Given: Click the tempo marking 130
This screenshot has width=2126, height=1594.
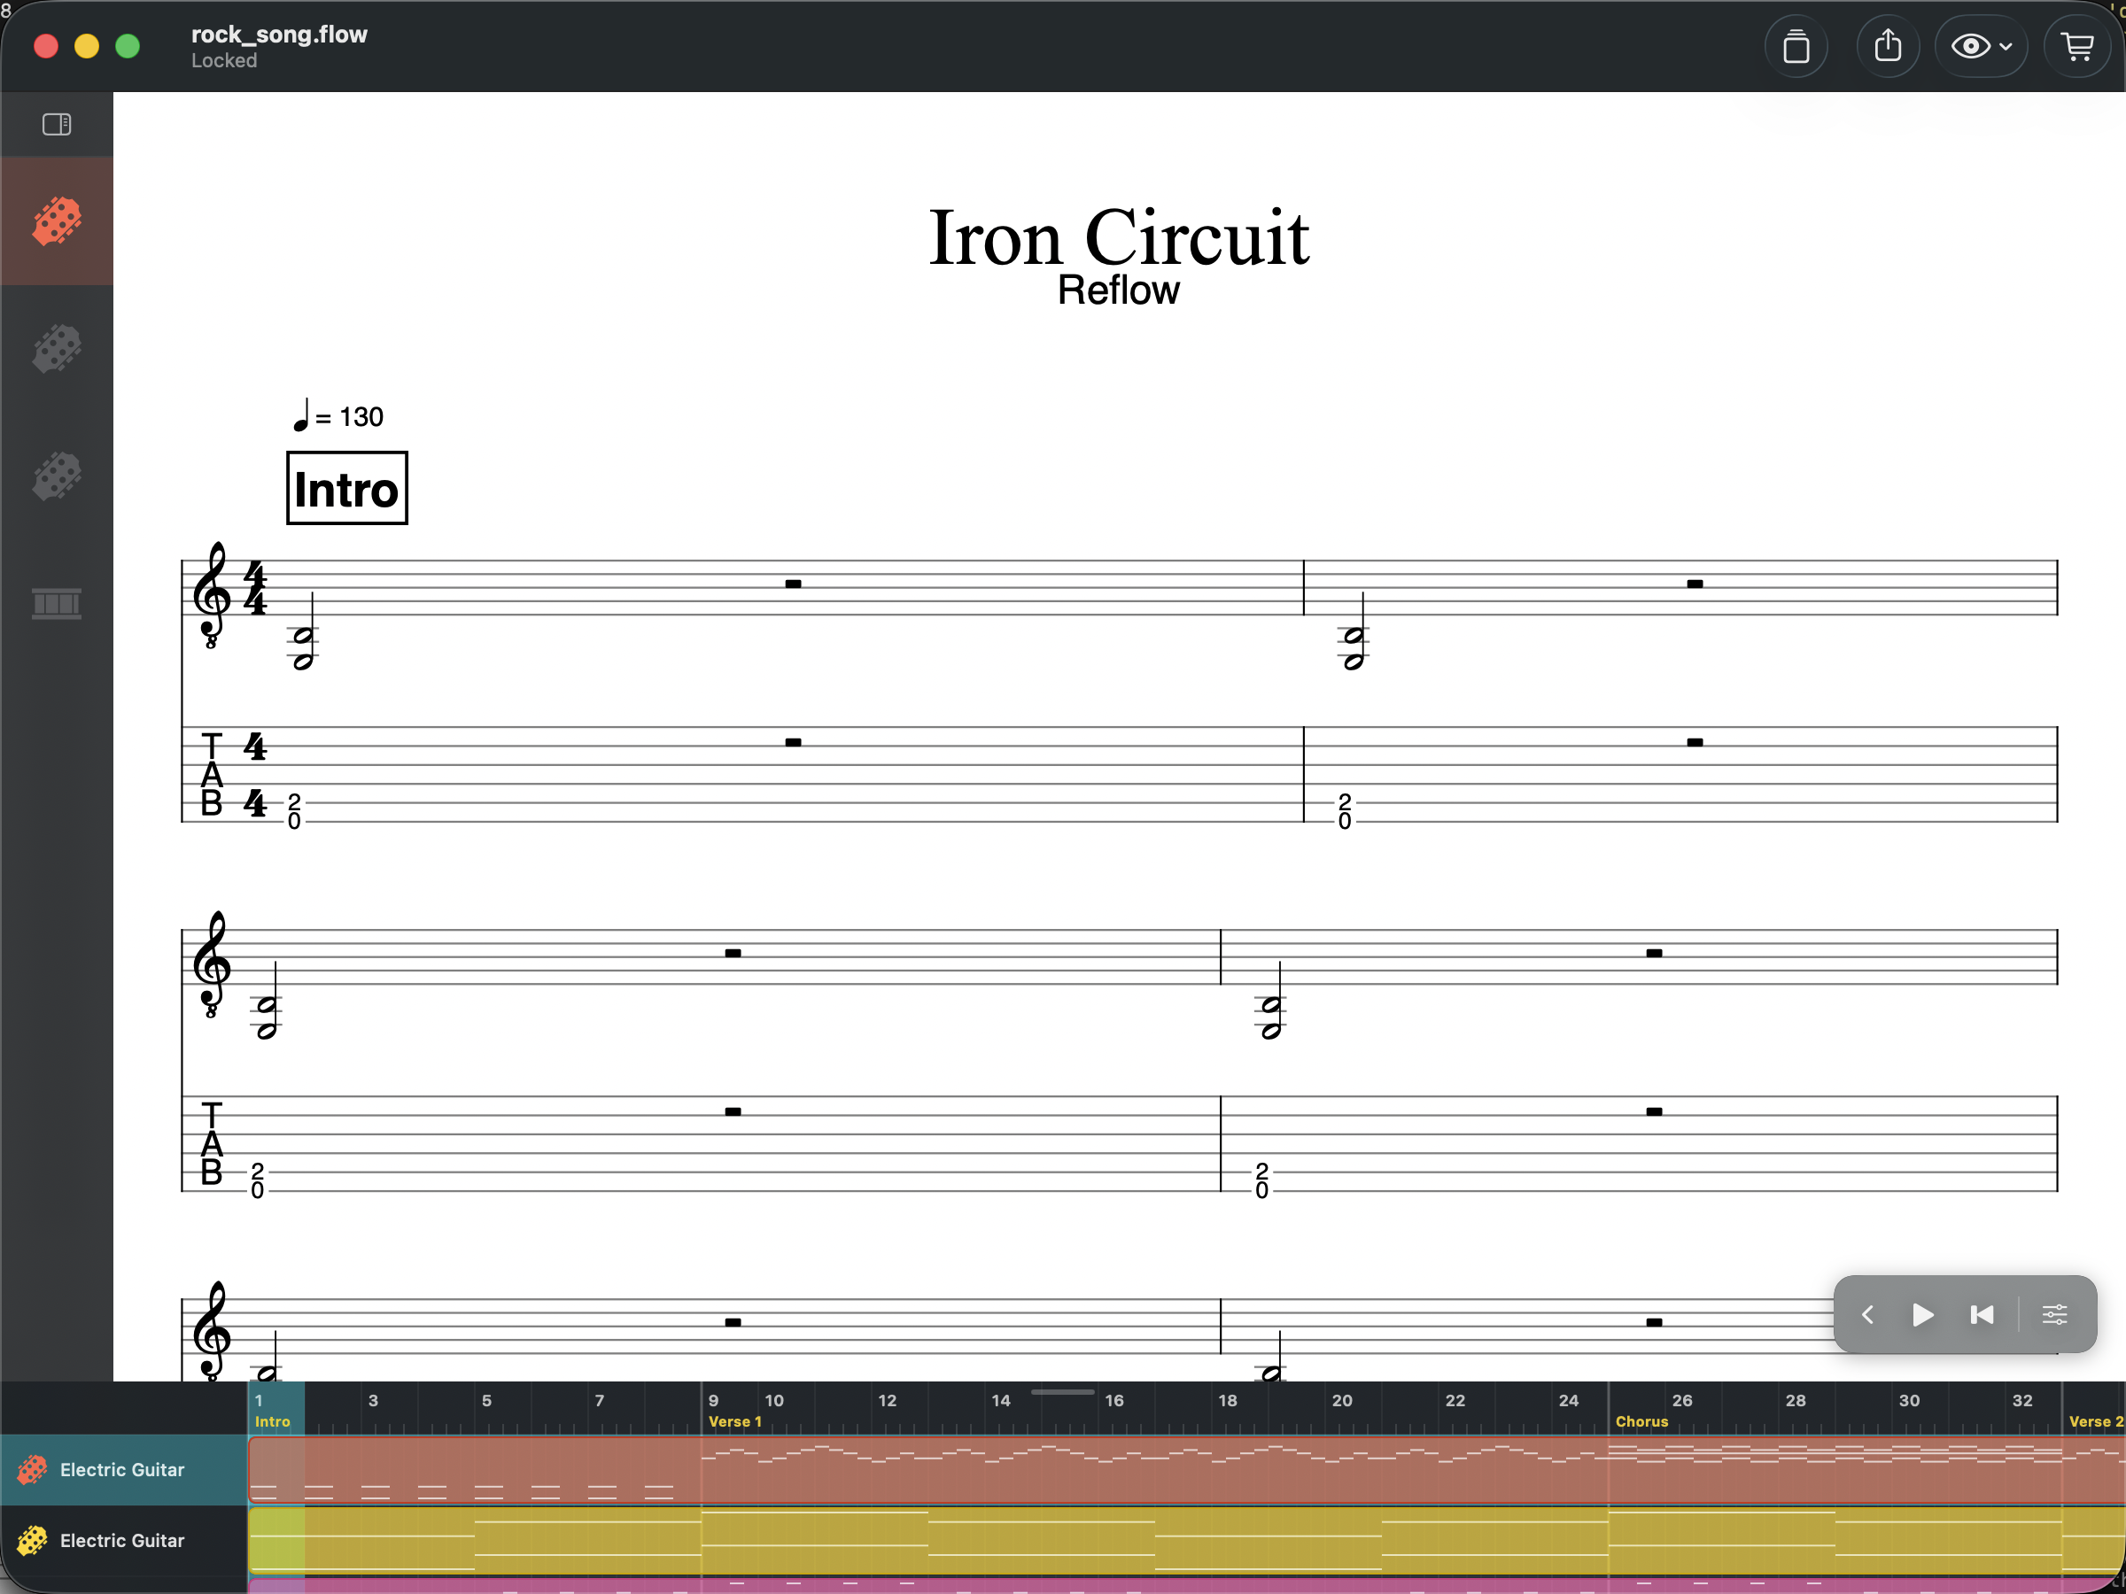Looking at the screenshot, I should tap(338, 416).
